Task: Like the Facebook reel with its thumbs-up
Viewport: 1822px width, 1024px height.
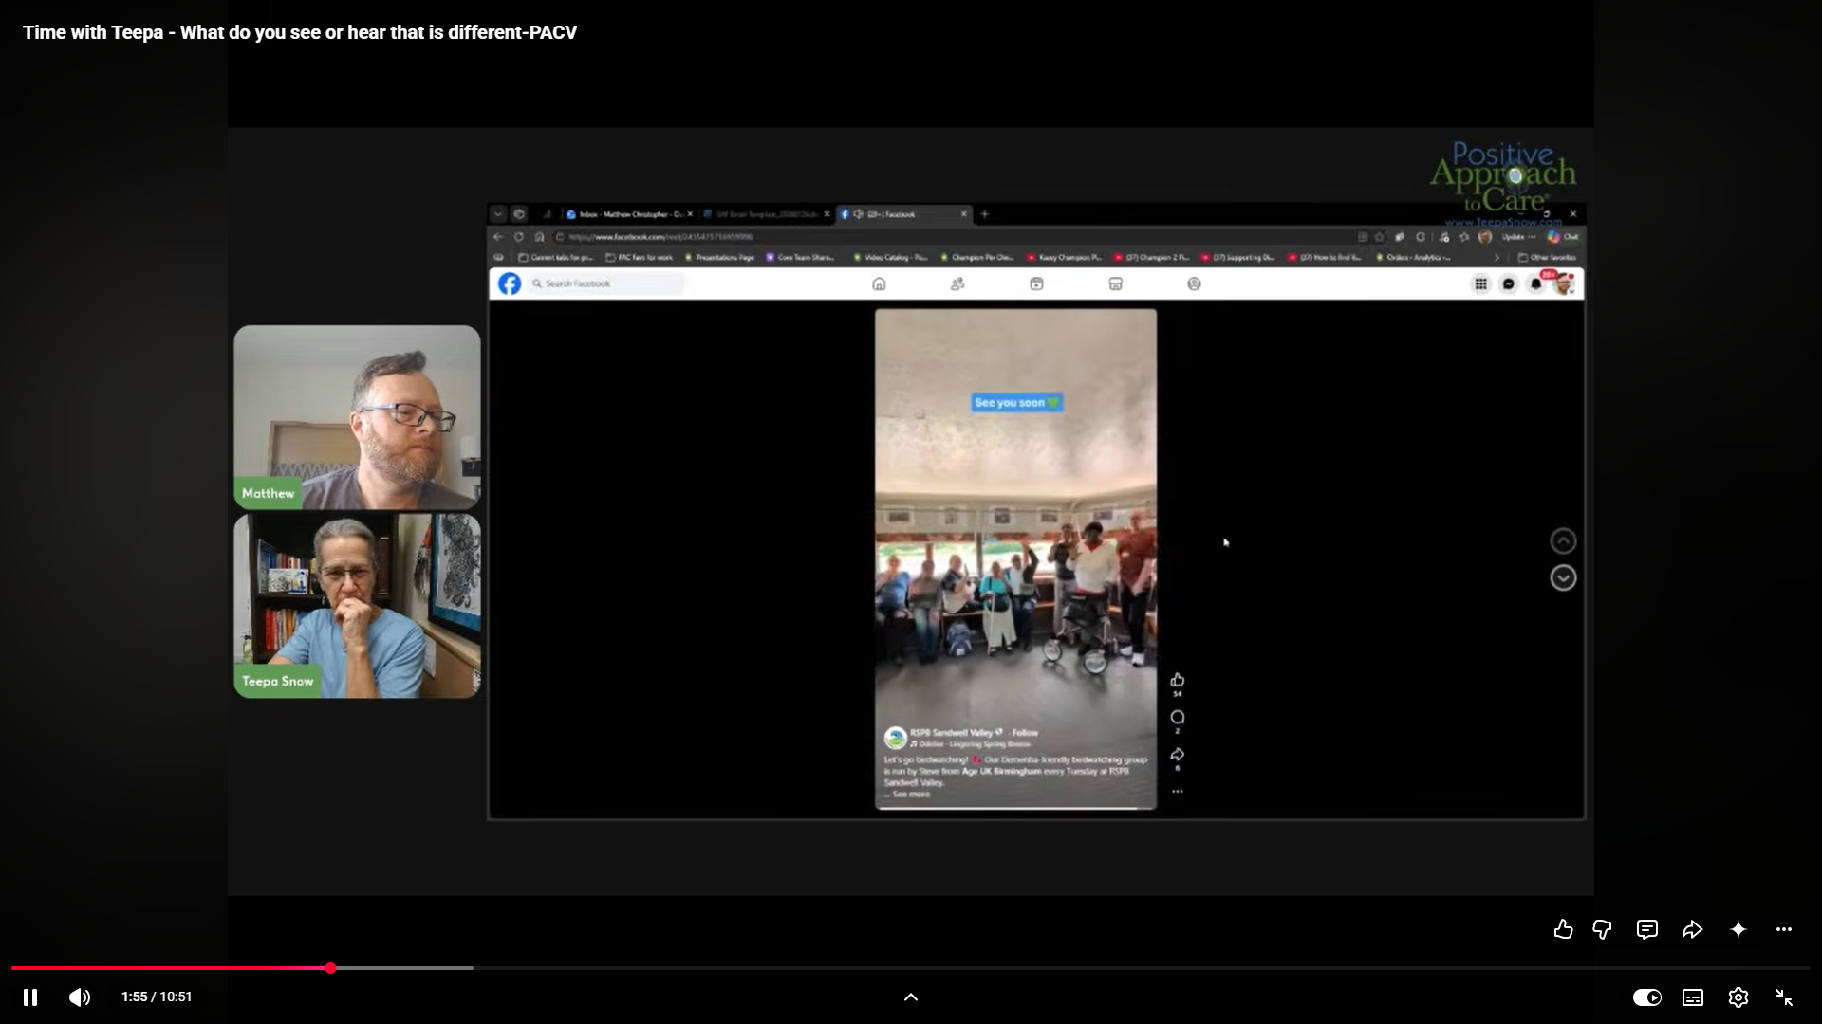Action: [x=1178, y=680]
